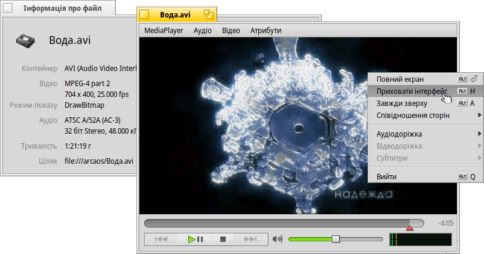Viewport: 484px width, 254px height.
Task: Click the ATSC A/52A (AC-3) audio value
Action: pyautogui.click(x=92, y=120)
